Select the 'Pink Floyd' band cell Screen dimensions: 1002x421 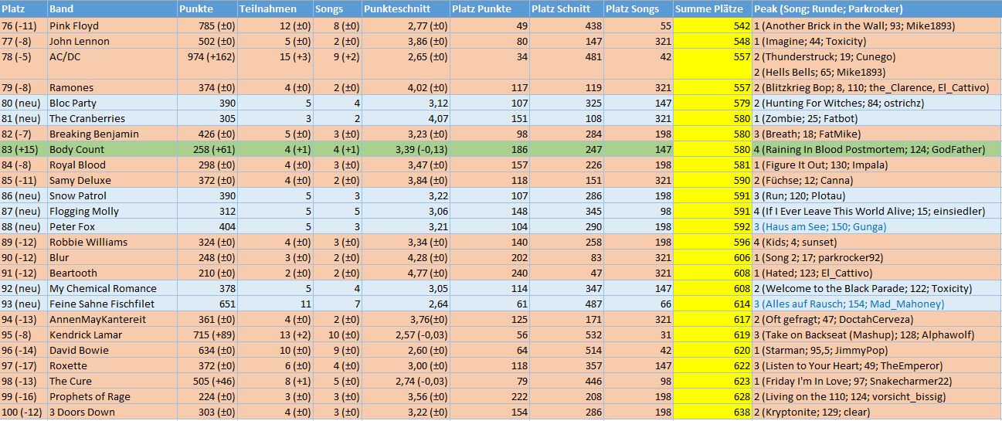click(111, 25)
